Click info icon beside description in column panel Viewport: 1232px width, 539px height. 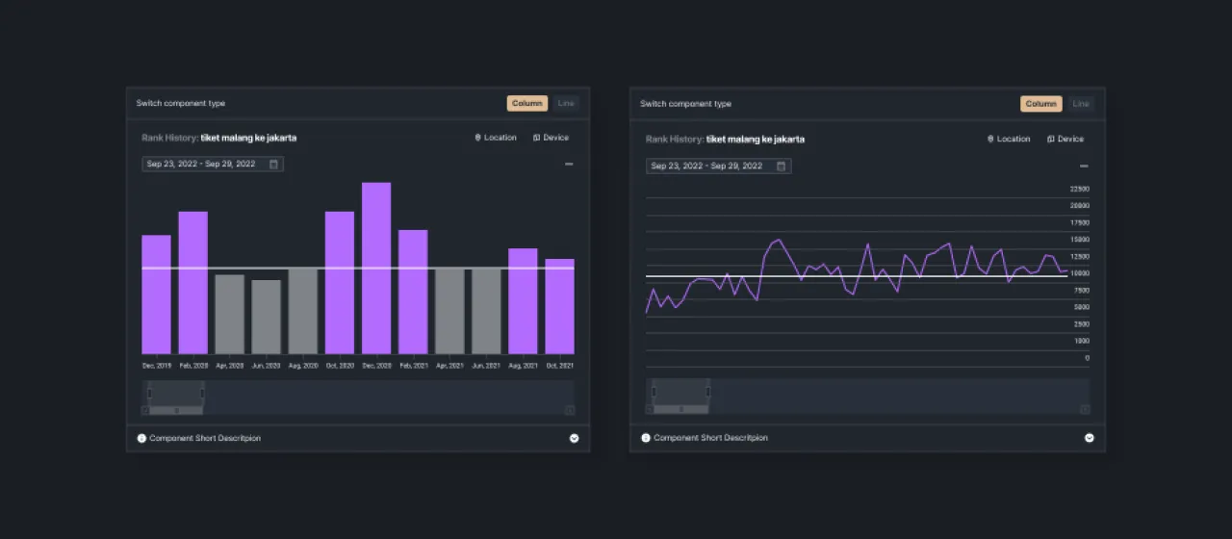coord(142,438)
